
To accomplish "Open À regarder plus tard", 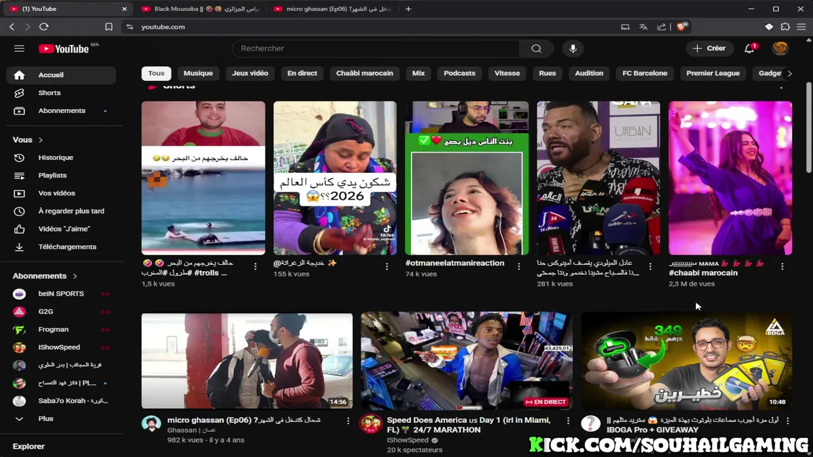I will (61, 211).
